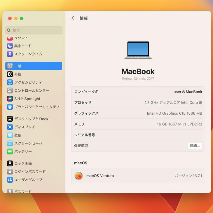Image resolution: width=213 pixels, height=213 pixels.
Task: Click the Passwords key icon
Action: coord(10,191)
